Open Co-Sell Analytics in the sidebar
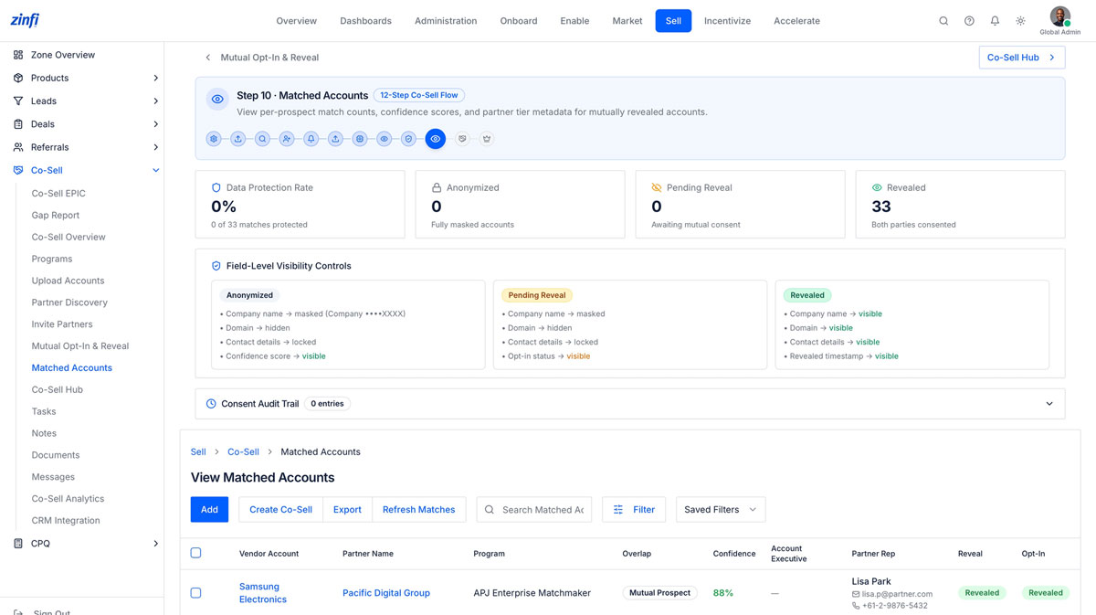1096x615 pixels. 68,499
